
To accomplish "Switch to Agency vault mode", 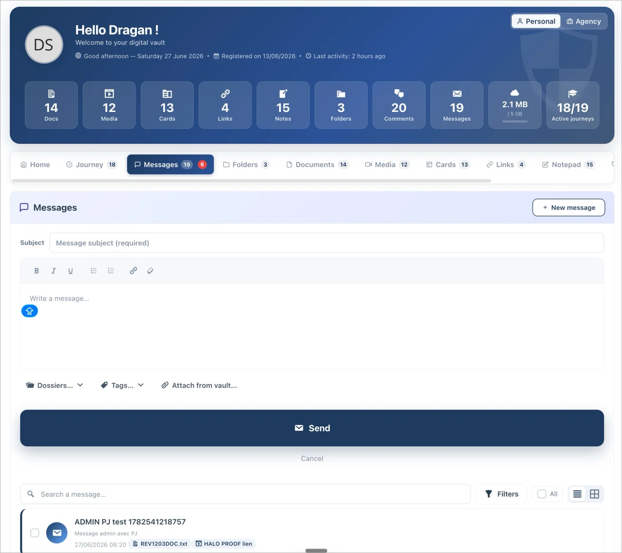I will click(584, 21).
